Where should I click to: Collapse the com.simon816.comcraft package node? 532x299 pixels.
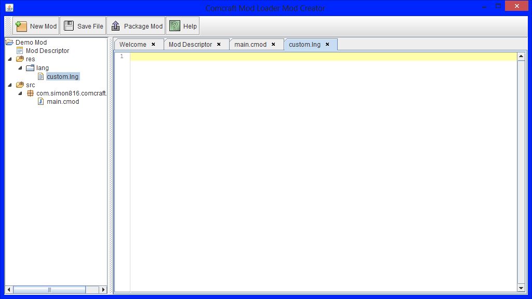pos(20,93)
